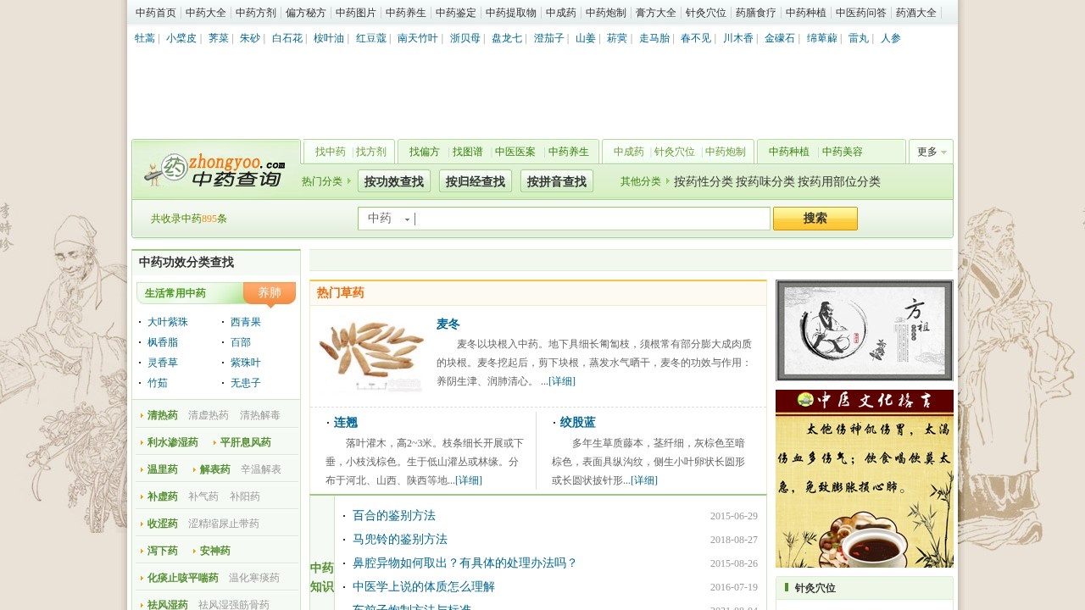Open 中药大全 in top navigation

point(206,13)
